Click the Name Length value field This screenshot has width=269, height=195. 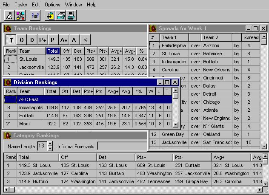[43, 146]
